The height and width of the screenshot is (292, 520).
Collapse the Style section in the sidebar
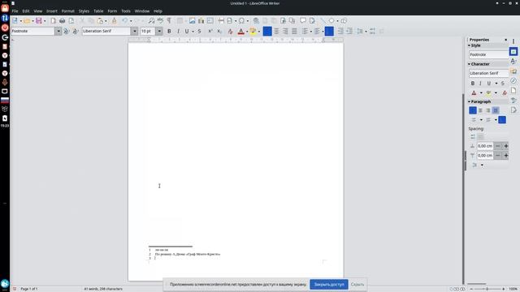click(470, 45)
